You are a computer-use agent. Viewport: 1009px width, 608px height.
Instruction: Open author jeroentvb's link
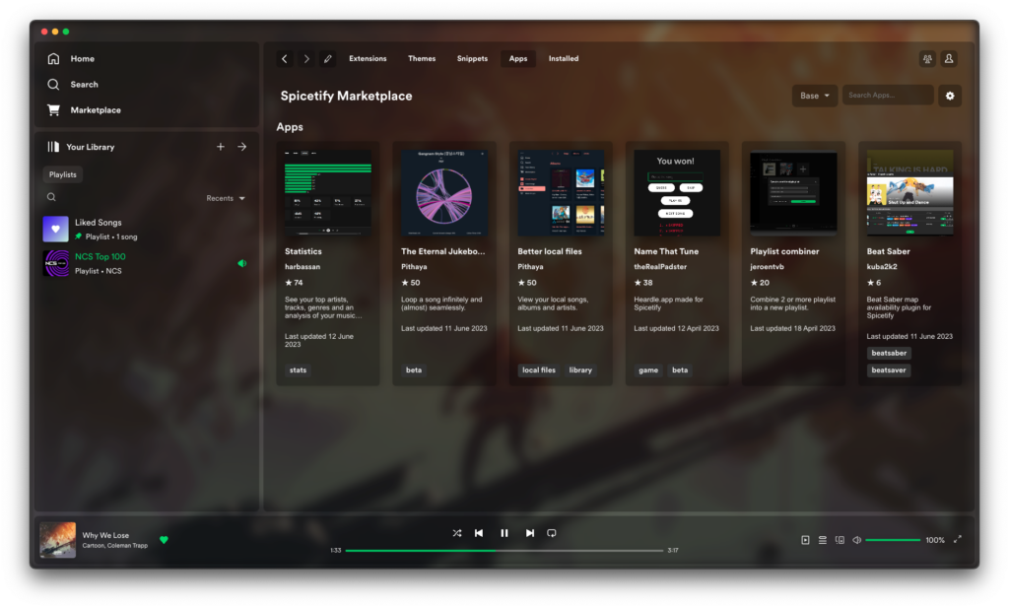767,266
